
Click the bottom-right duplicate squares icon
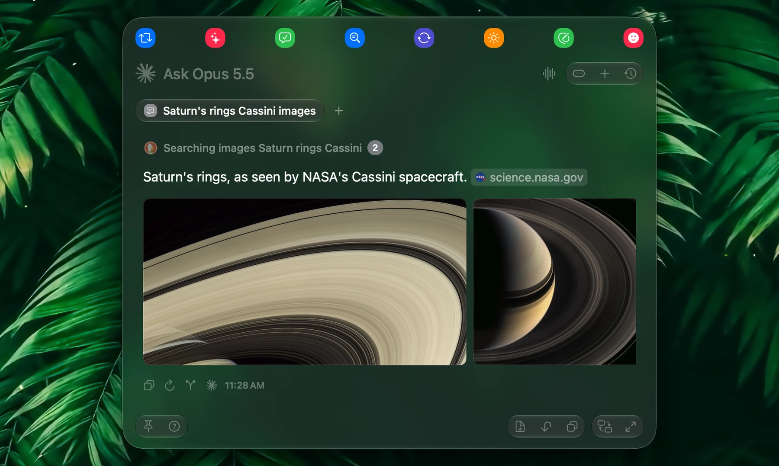pyautogui.click(x=572, y=427)
